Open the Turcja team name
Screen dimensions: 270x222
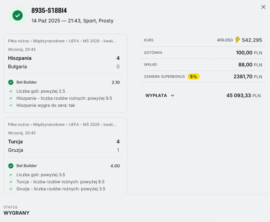tap(16, 142)
